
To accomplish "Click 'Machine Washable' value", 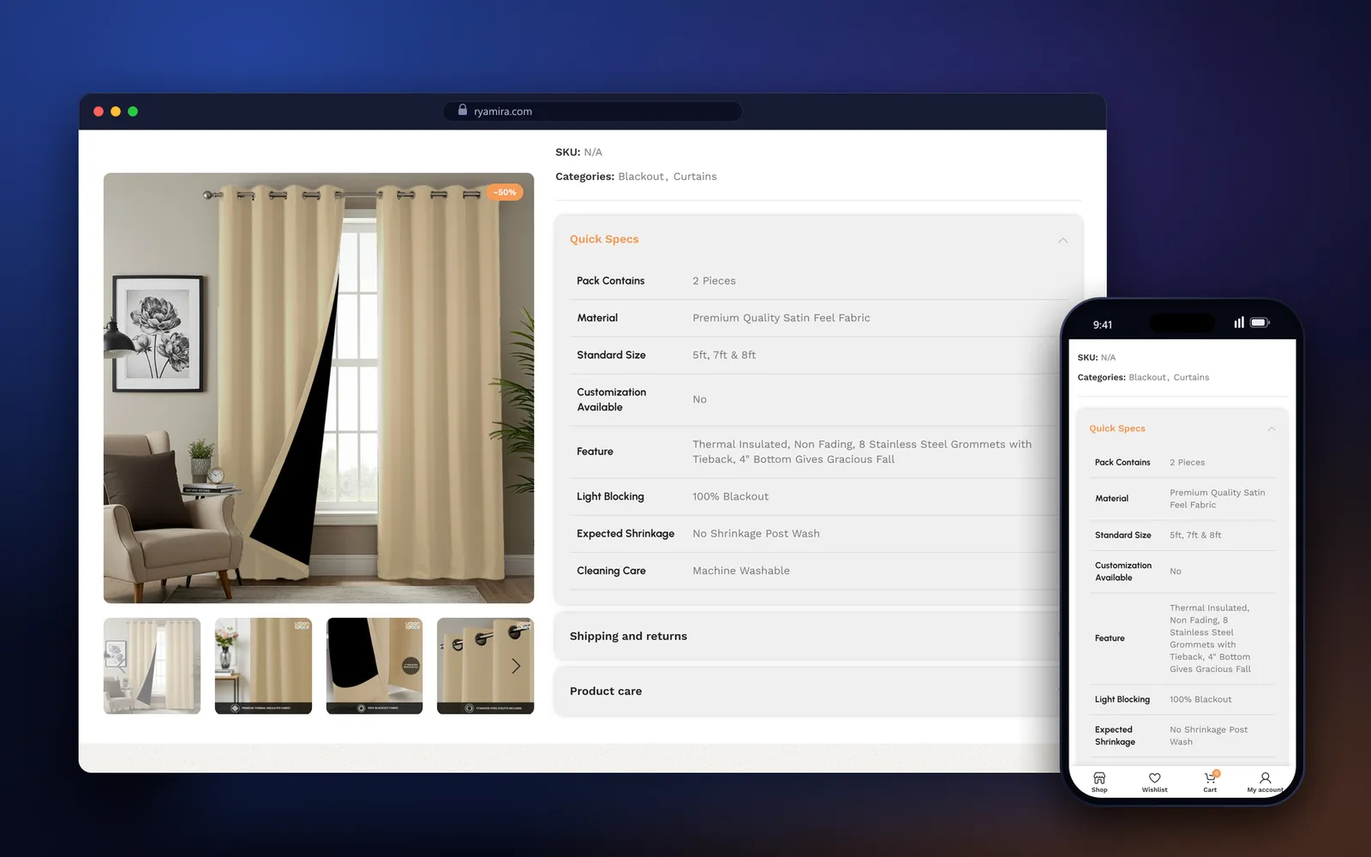I will coord(741,571).
